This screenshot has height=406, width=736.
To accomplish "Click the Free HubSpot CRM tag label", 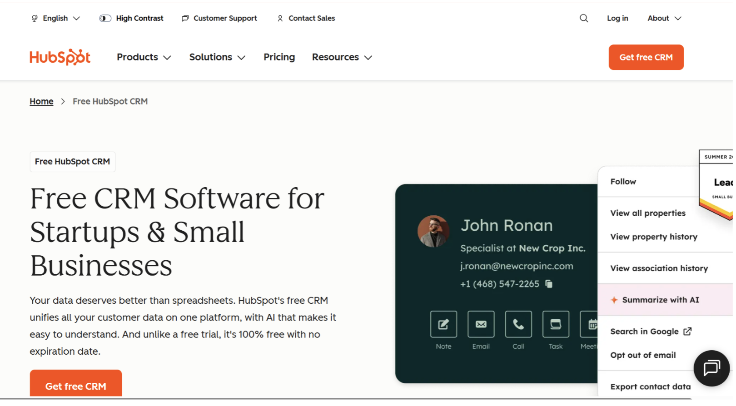I will click(x=73, y=162).
